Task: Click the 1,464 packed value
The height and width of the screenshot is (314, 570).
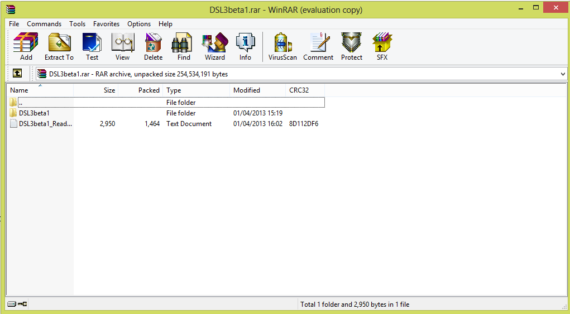Action: click(x=152, y=124)
